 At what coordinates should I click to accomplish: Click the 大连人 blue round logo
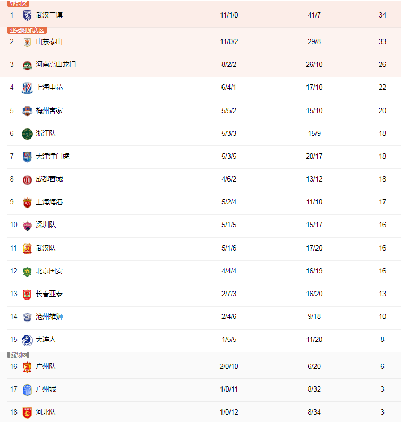coord(27,340)
